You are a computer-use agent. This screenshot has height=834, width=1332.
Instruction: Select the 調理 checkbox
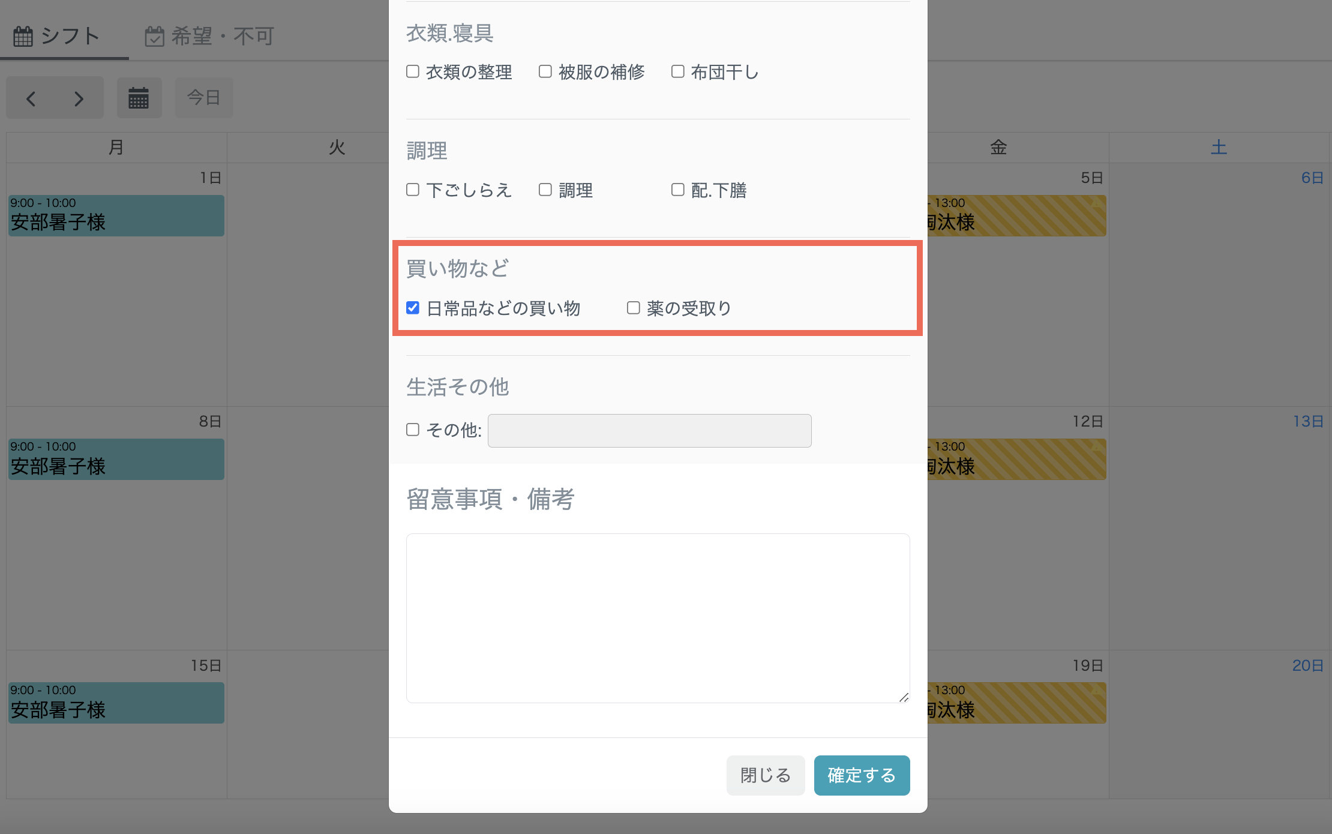click(545, 190)
